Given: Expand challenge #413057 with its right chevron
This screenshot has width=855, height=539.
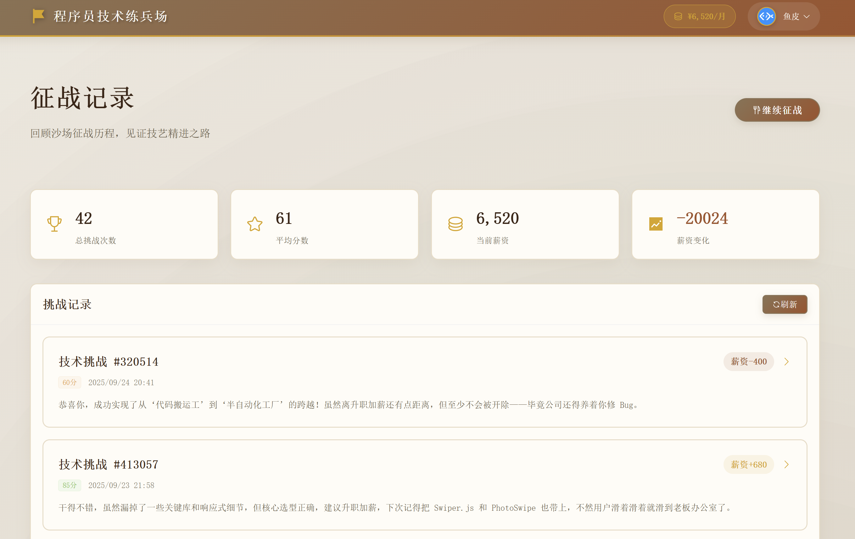Looking at the screenshot, I should pyautogui.click(x=786, y=464).
